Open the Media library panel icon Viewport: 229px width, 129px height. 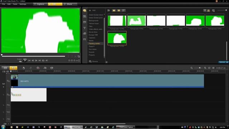(84, 10)
